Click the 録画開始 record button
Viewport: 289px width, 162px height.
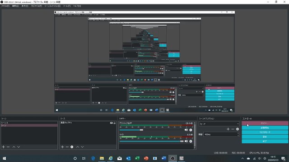pos(265,128)
